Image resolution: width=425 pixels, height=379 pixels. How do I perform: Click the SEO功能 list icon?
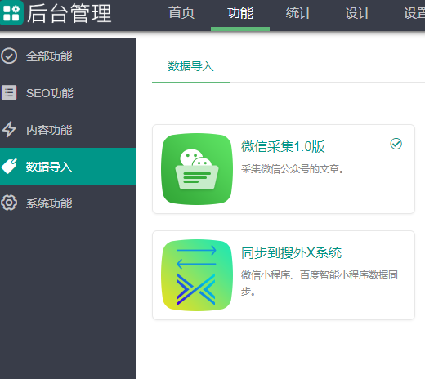(9, 92)
